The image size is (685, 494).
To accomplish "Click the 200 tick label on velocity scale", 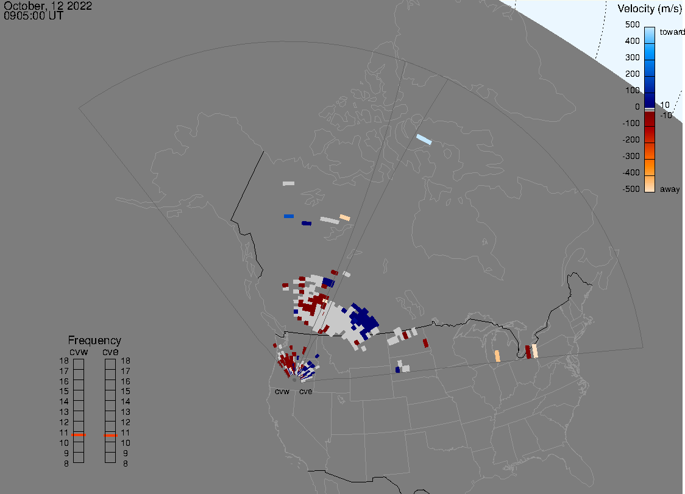I will (x=632, y=74).
